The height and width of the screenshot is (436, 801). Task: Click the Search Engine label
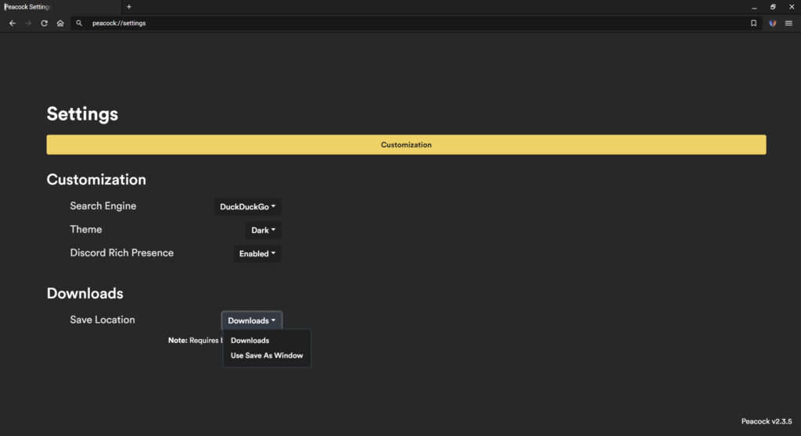click(103, 205)
